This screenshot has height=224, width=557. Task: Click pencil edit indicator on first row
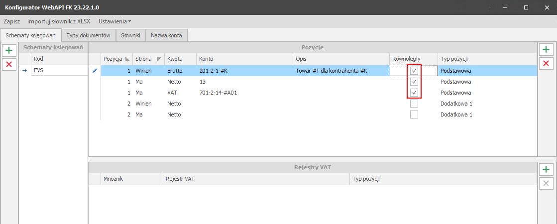pos(95,71)
